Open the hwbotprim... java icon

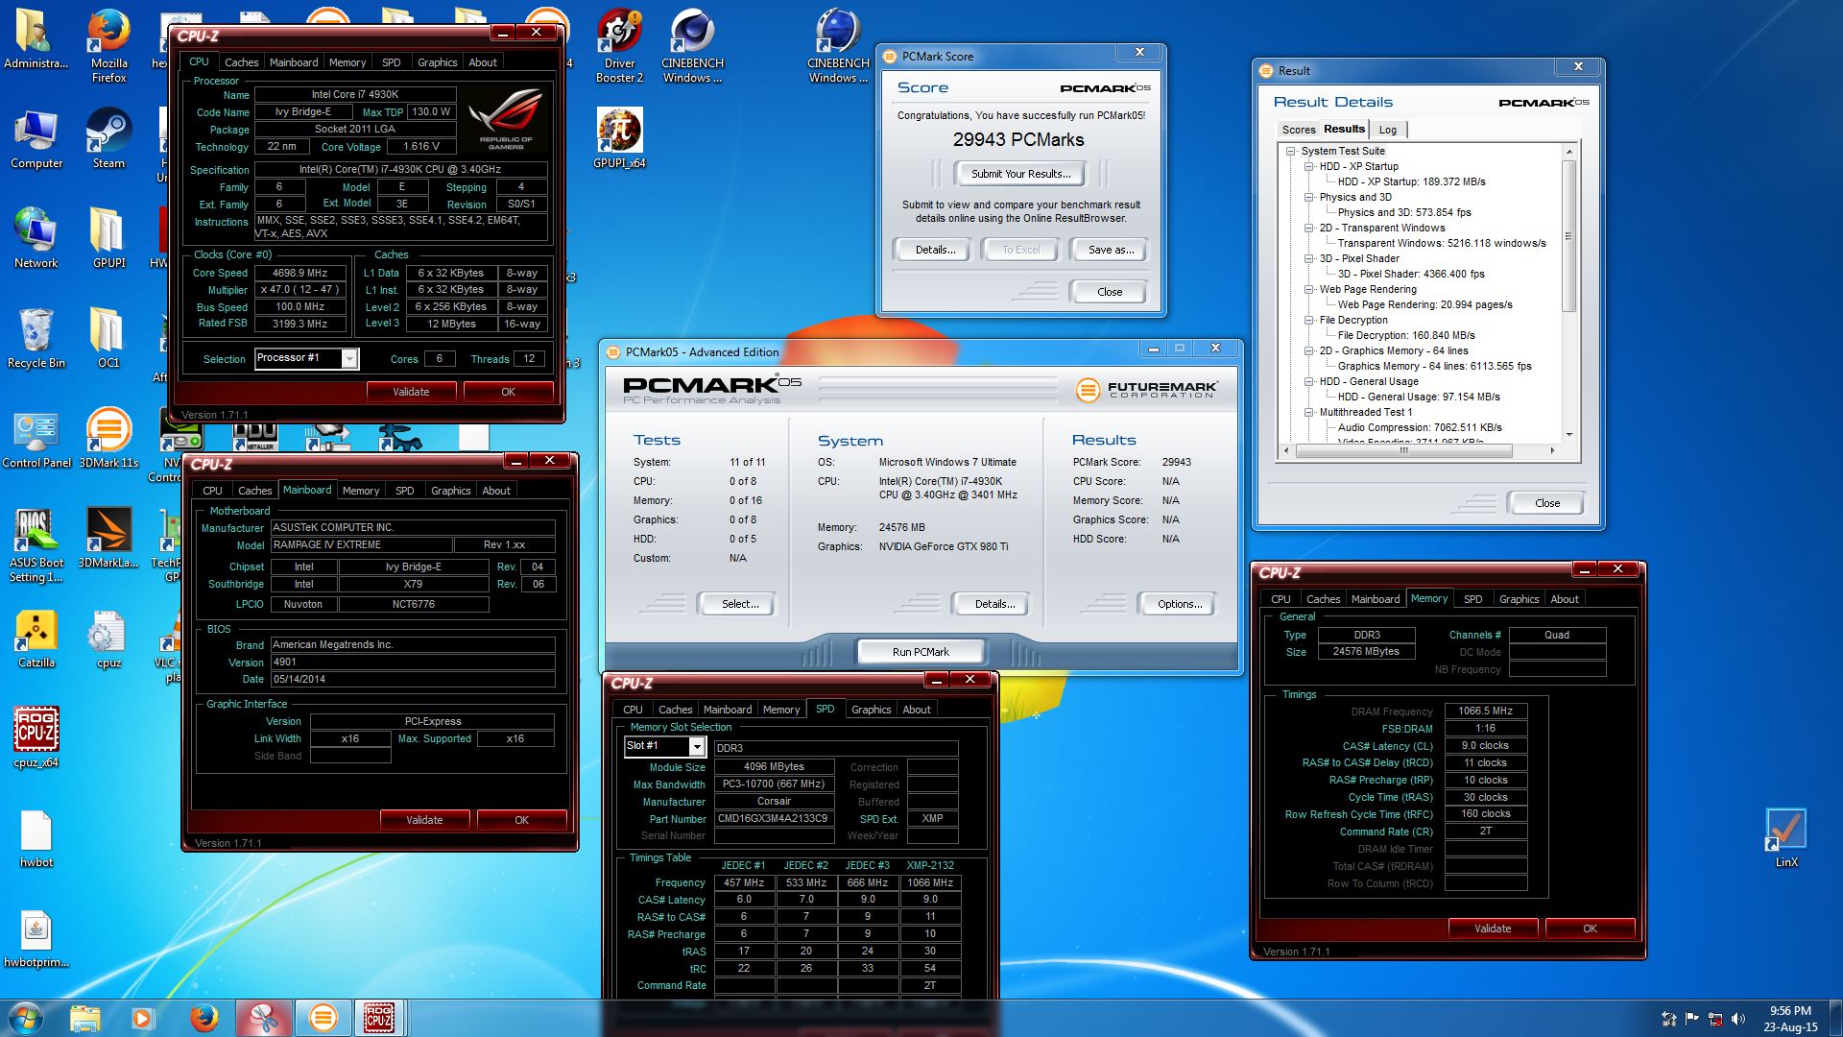pyautogui.click(x=36, y=936)
